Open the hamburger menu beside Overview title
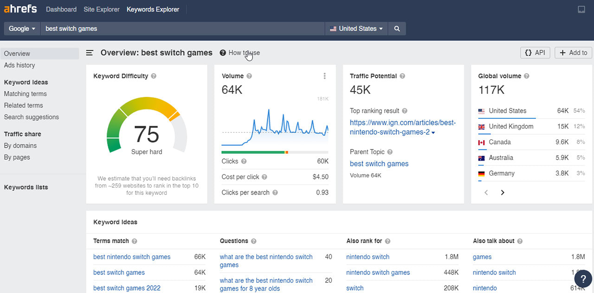The image size is (594, 293). (x=90, y=52)
